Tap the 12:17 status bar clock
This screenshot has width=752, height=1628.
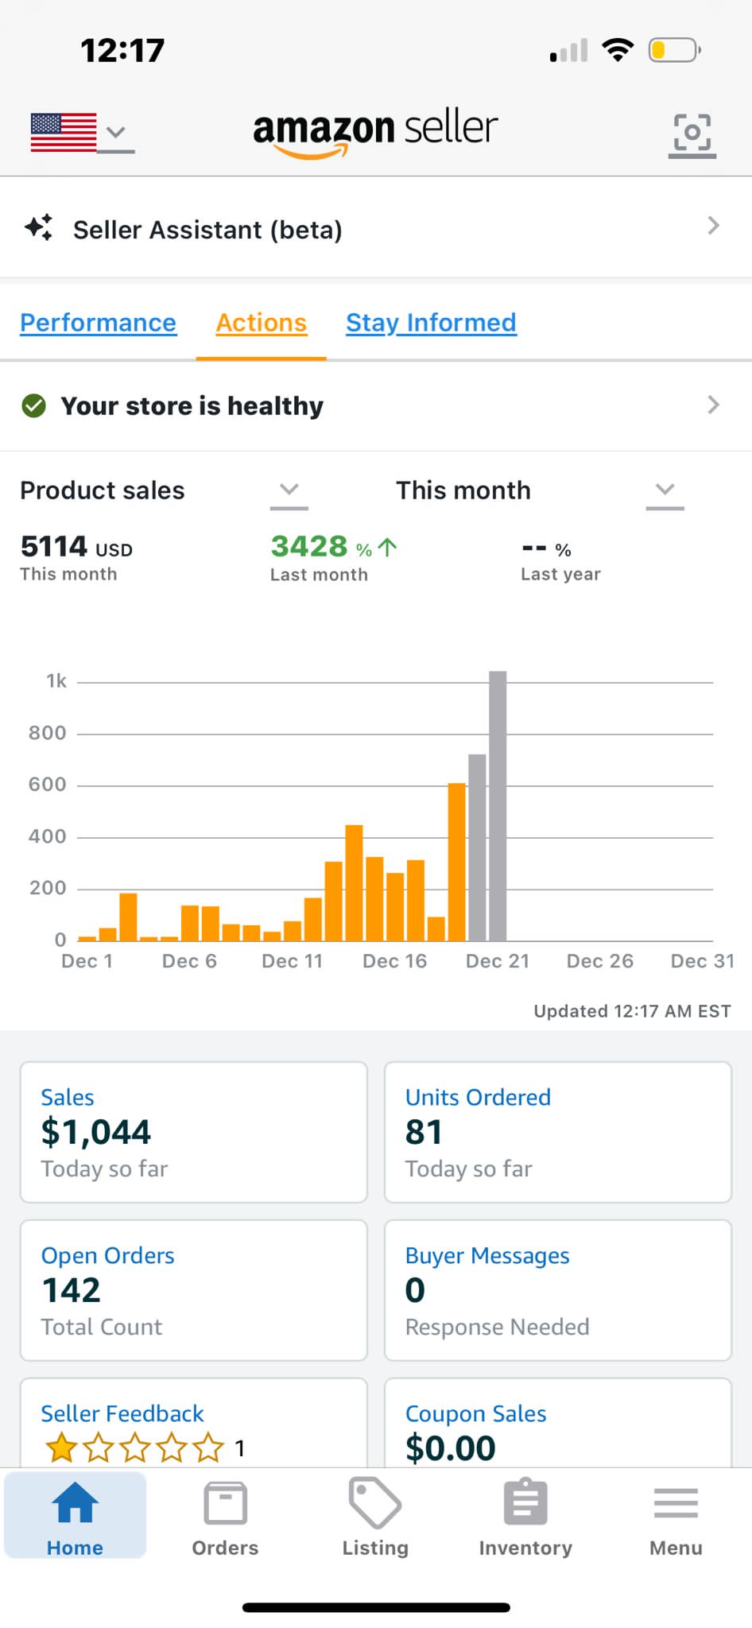(x=122, y=50)
